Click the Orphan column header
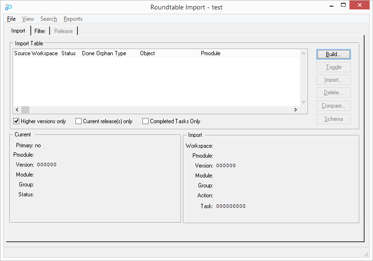The image size is (373, 261). [105, 53]
